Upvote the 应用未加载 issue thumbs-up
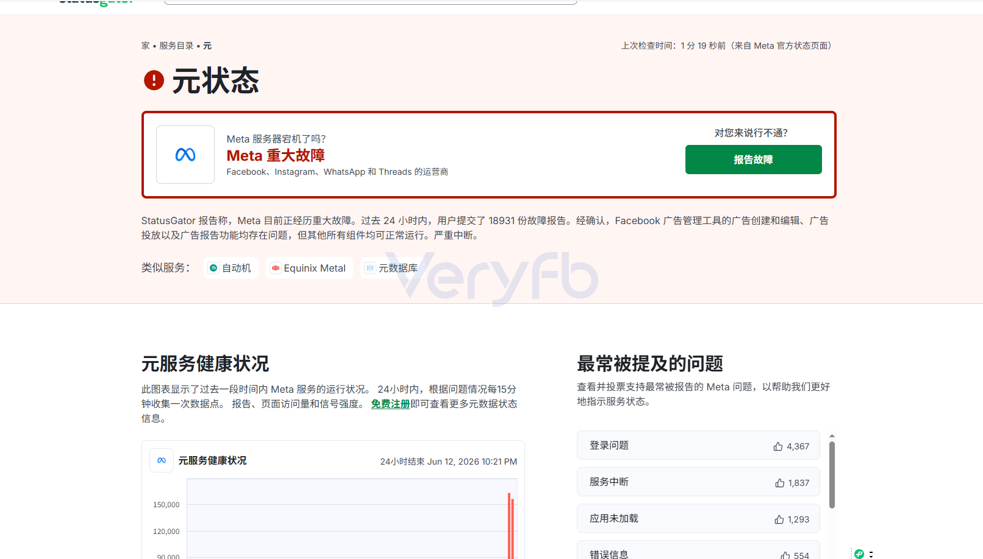Screen dimensions: 983x559 tap(779, 519)
